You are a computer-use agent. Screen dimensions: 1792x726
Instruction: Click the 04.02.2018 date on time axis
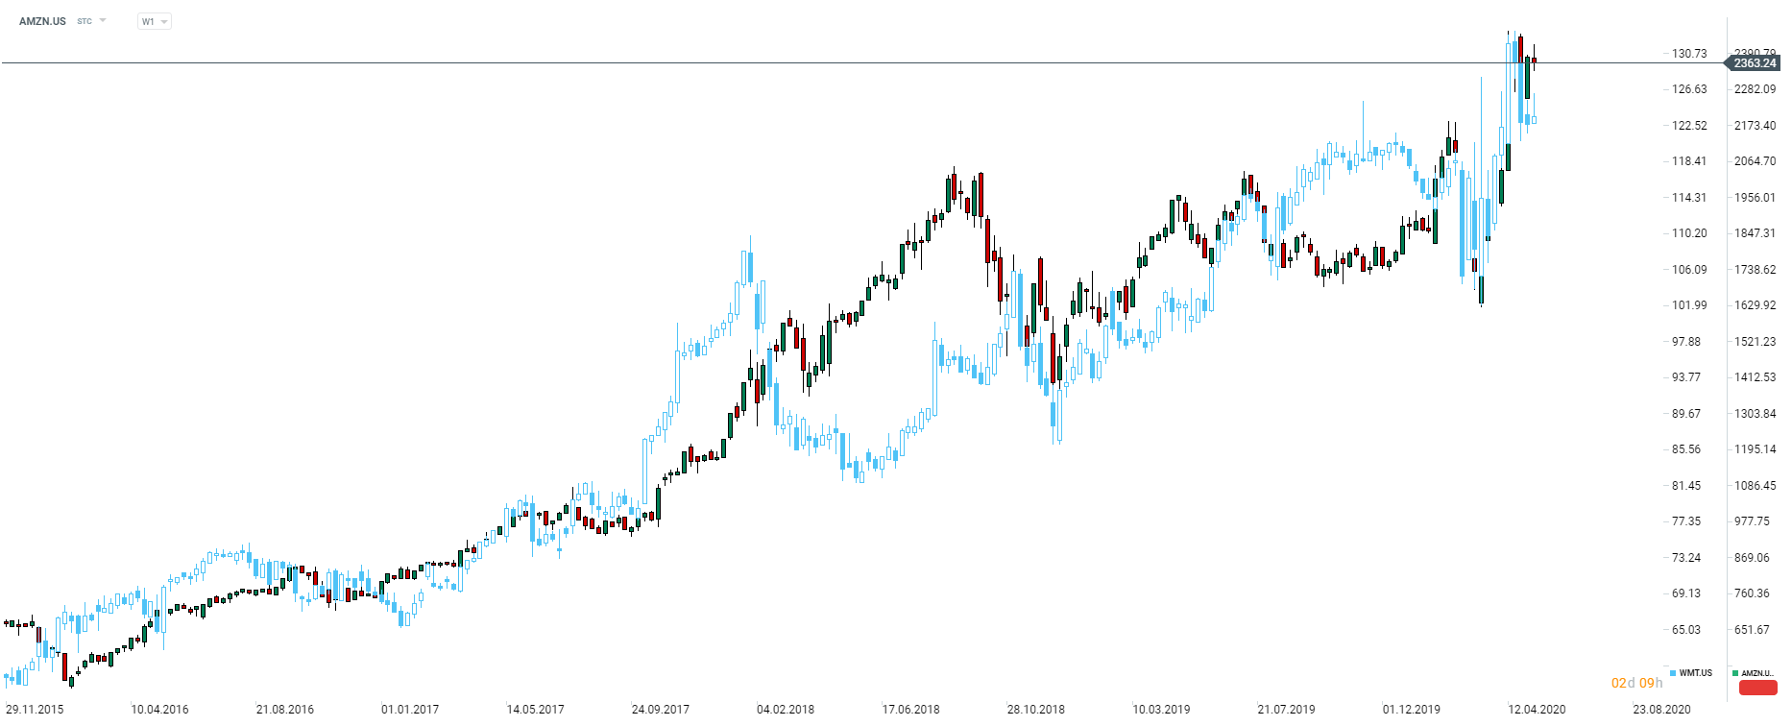[x=786, y=710]
